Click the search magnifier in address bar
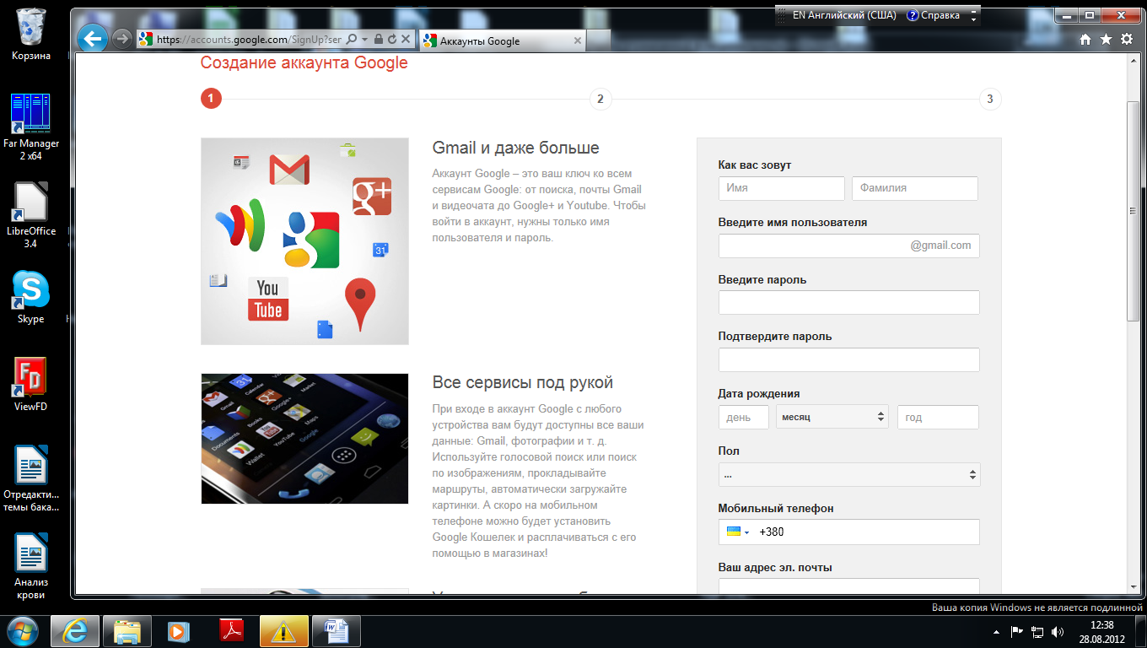The width and height of the screenshot is (1147, 648). [353, 40]
